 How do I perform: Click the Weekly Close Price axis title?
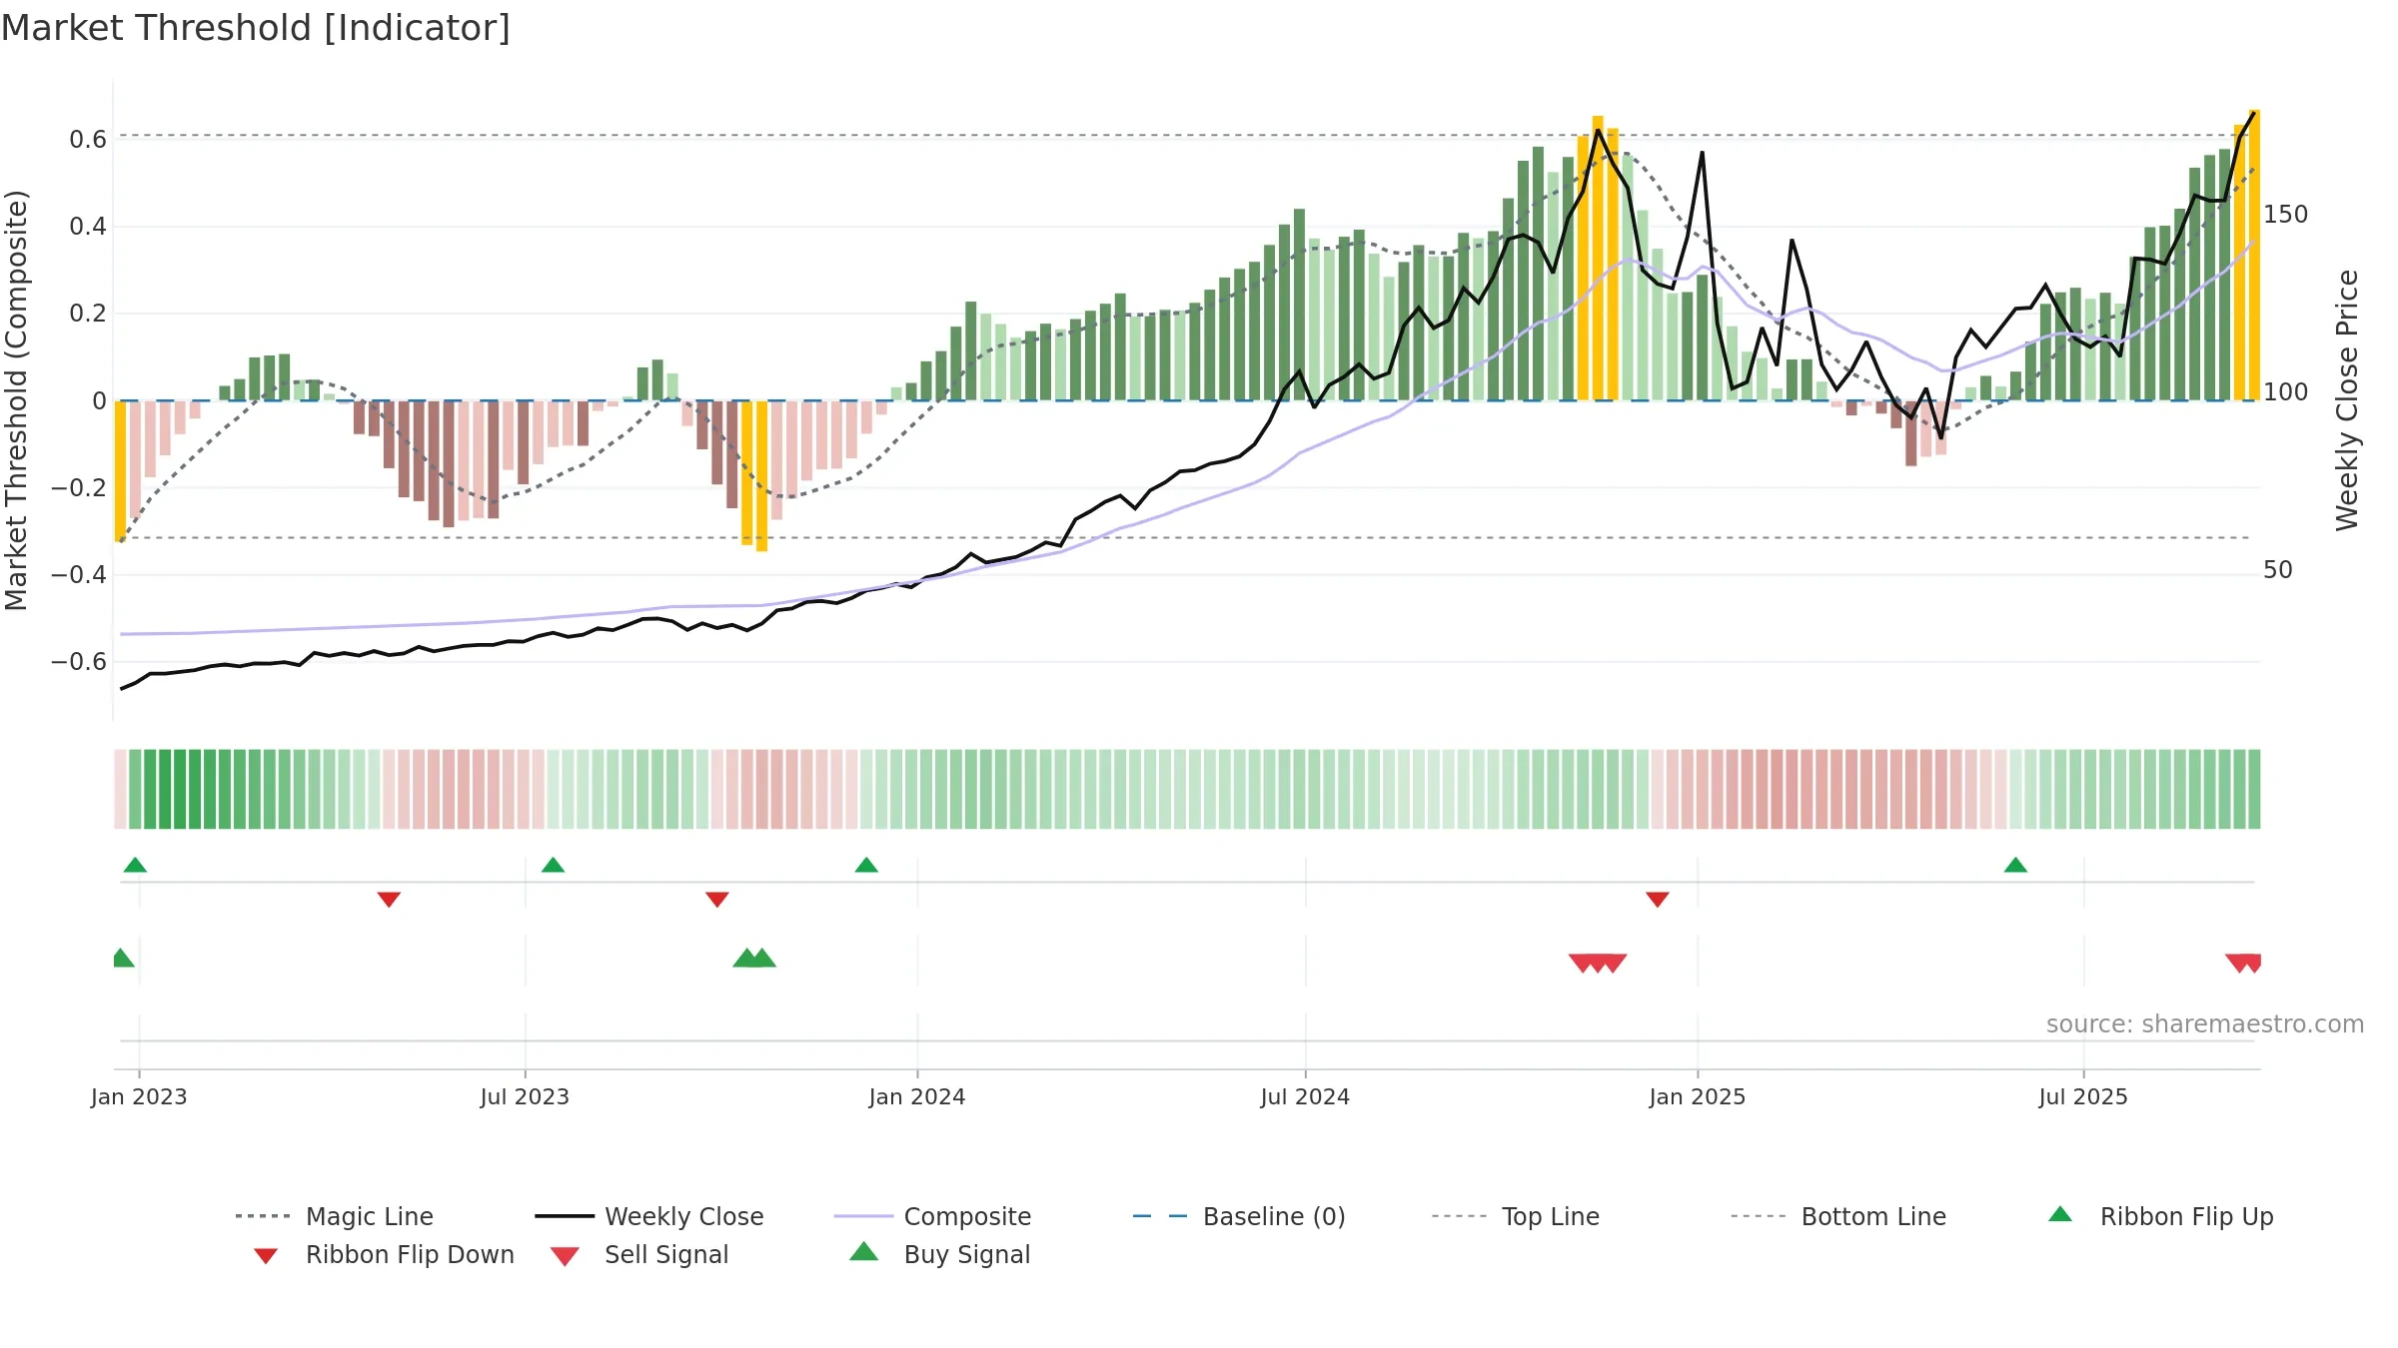pos(2347,400)
